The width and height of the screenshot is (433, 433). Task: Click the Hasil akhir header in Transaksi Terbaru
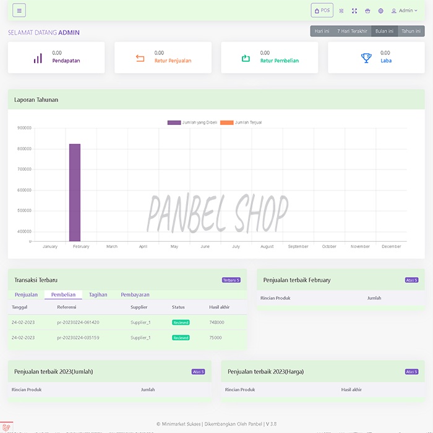219,307
